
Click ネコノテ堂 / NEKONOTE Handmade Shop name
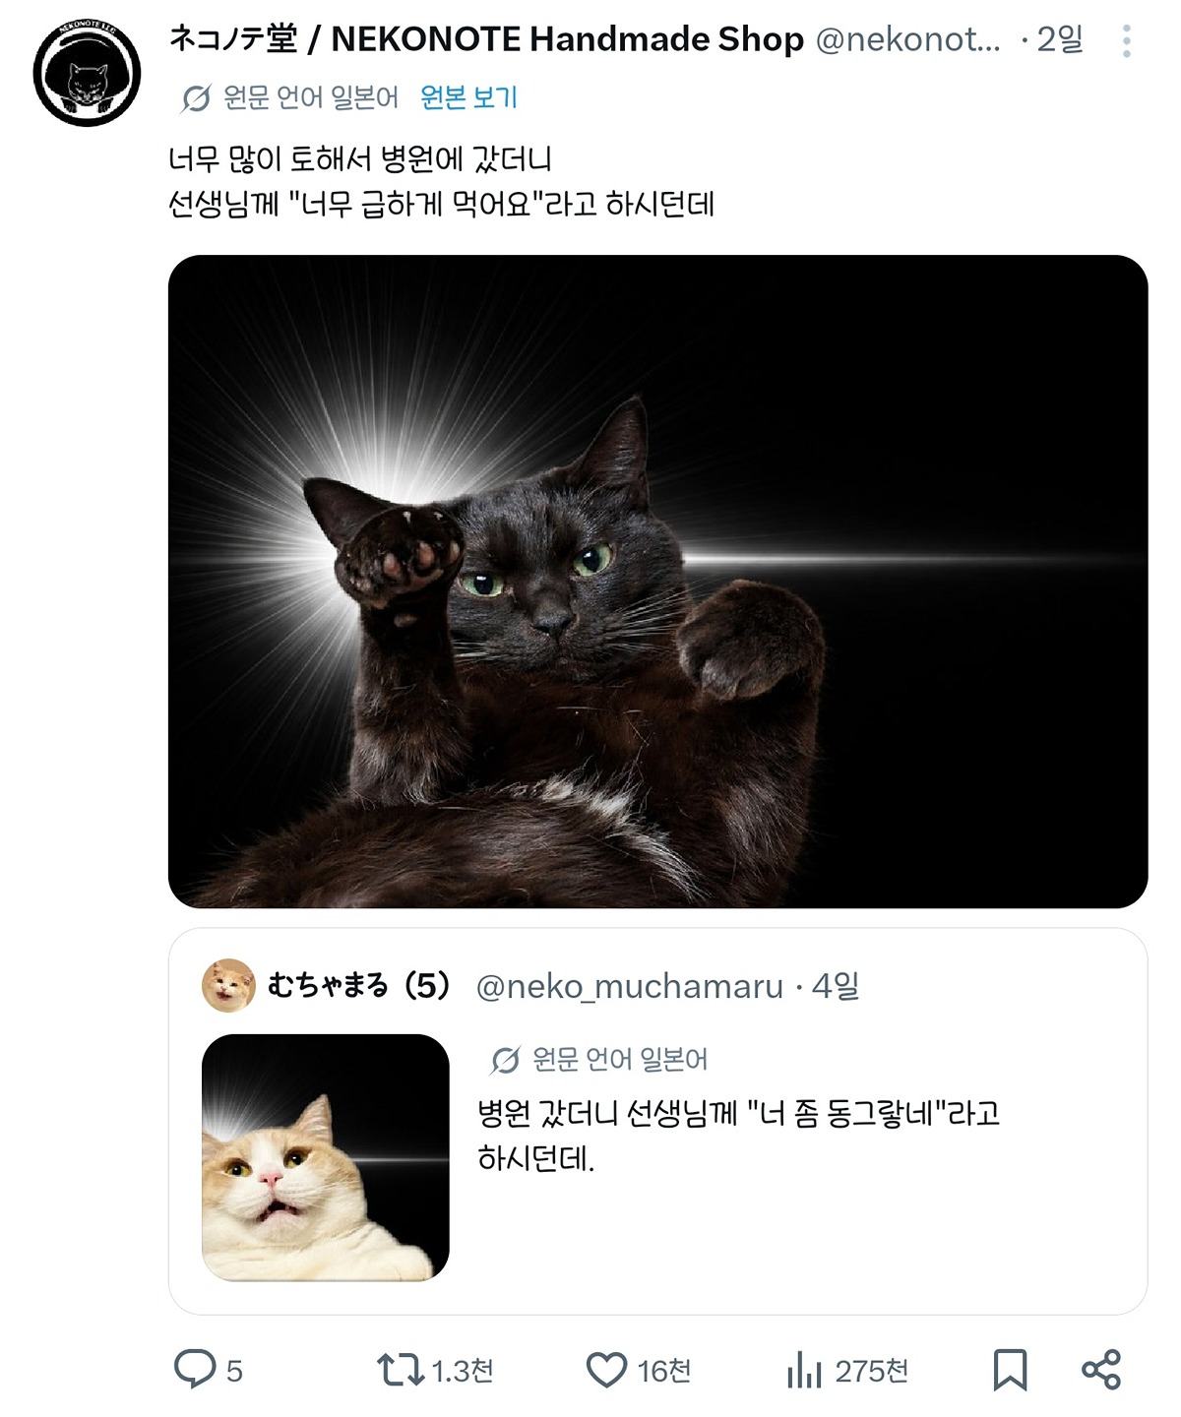click(486, 39)
